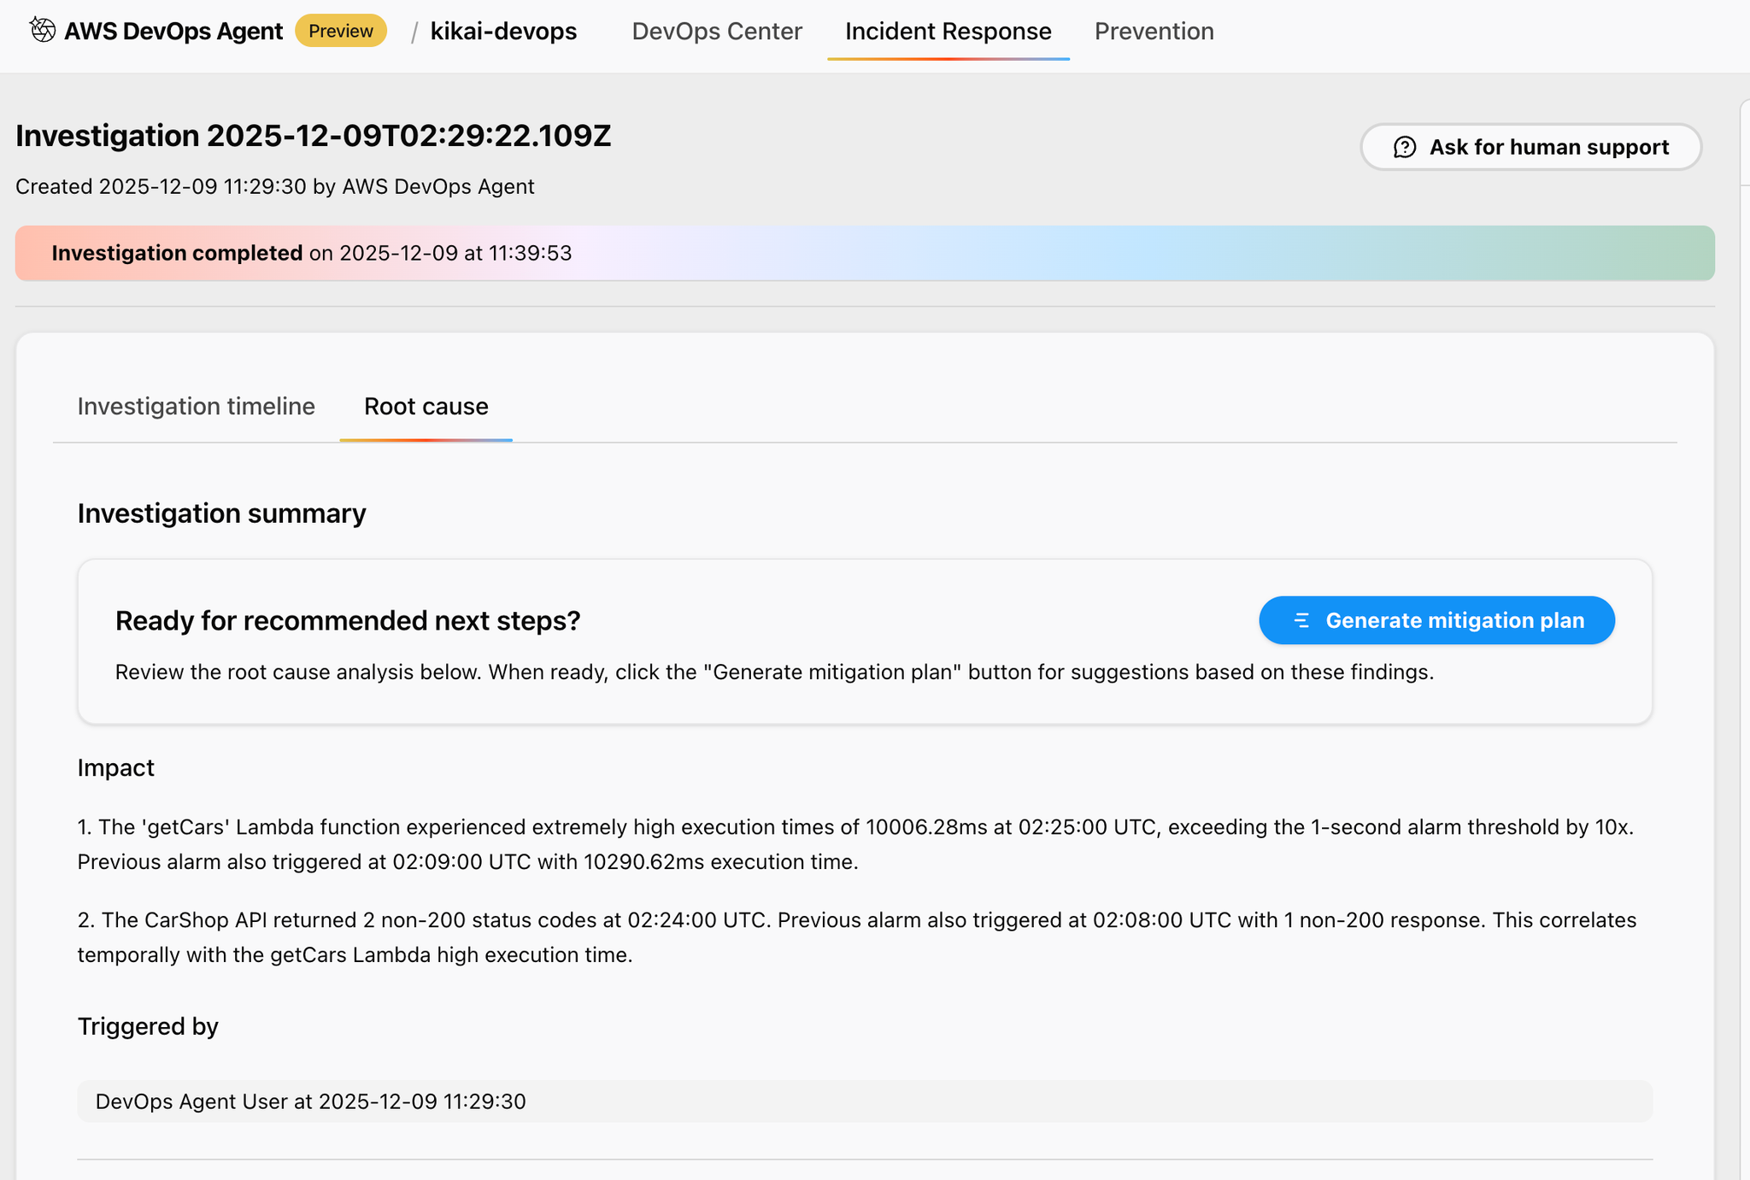
Task: Click the AWS DevOps Agent title text
Action: coord(173,31)
